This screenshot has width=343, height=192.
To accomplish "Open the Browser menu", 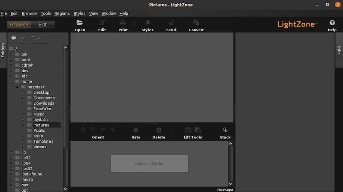I will point(29,14).
